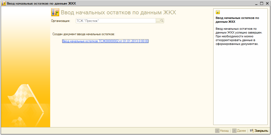Click the application icon in title bar
This screenshot has height=135, width=271.
click(4, 4)
